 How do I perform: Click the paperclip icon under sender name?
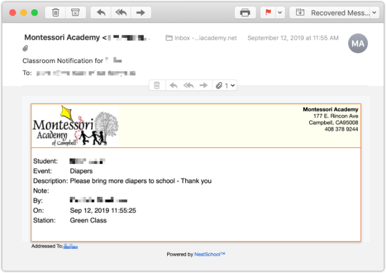25,48
